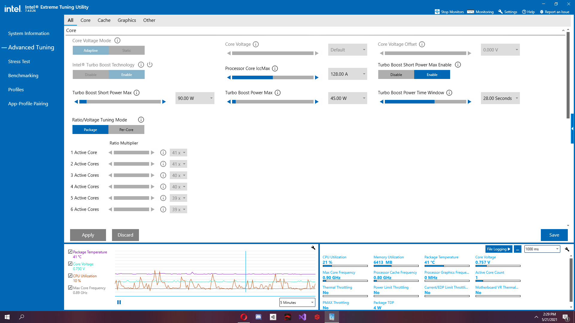575x323 pixels.
Task: Switch to the Graphics tab
Action: (127, 20)
